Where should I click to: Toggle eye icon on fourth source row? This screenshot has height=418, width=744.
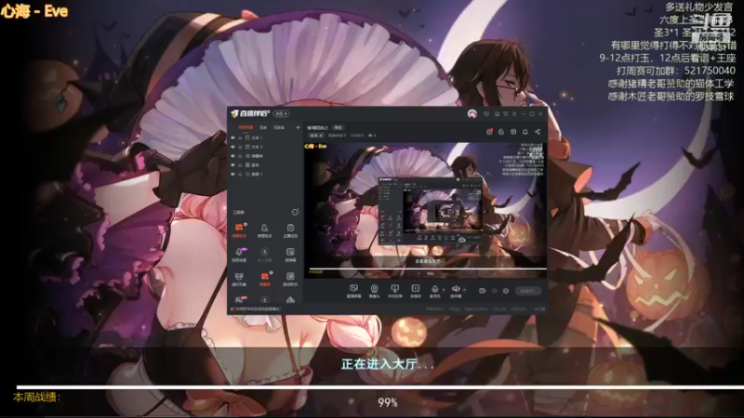pos(232,165)
